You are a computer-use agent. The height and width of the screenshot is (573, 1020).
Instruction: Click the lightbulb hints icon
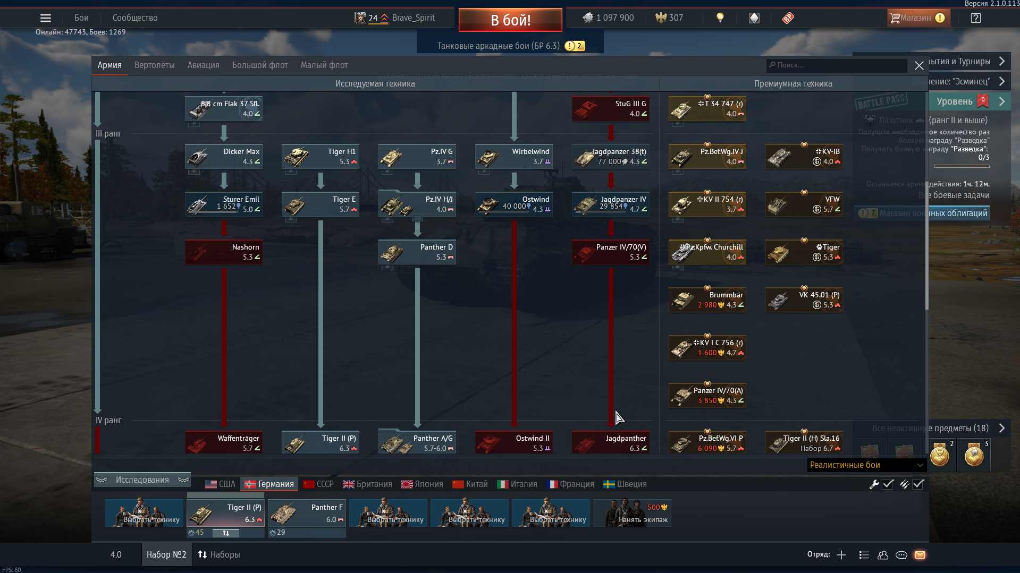click(720, 18)
